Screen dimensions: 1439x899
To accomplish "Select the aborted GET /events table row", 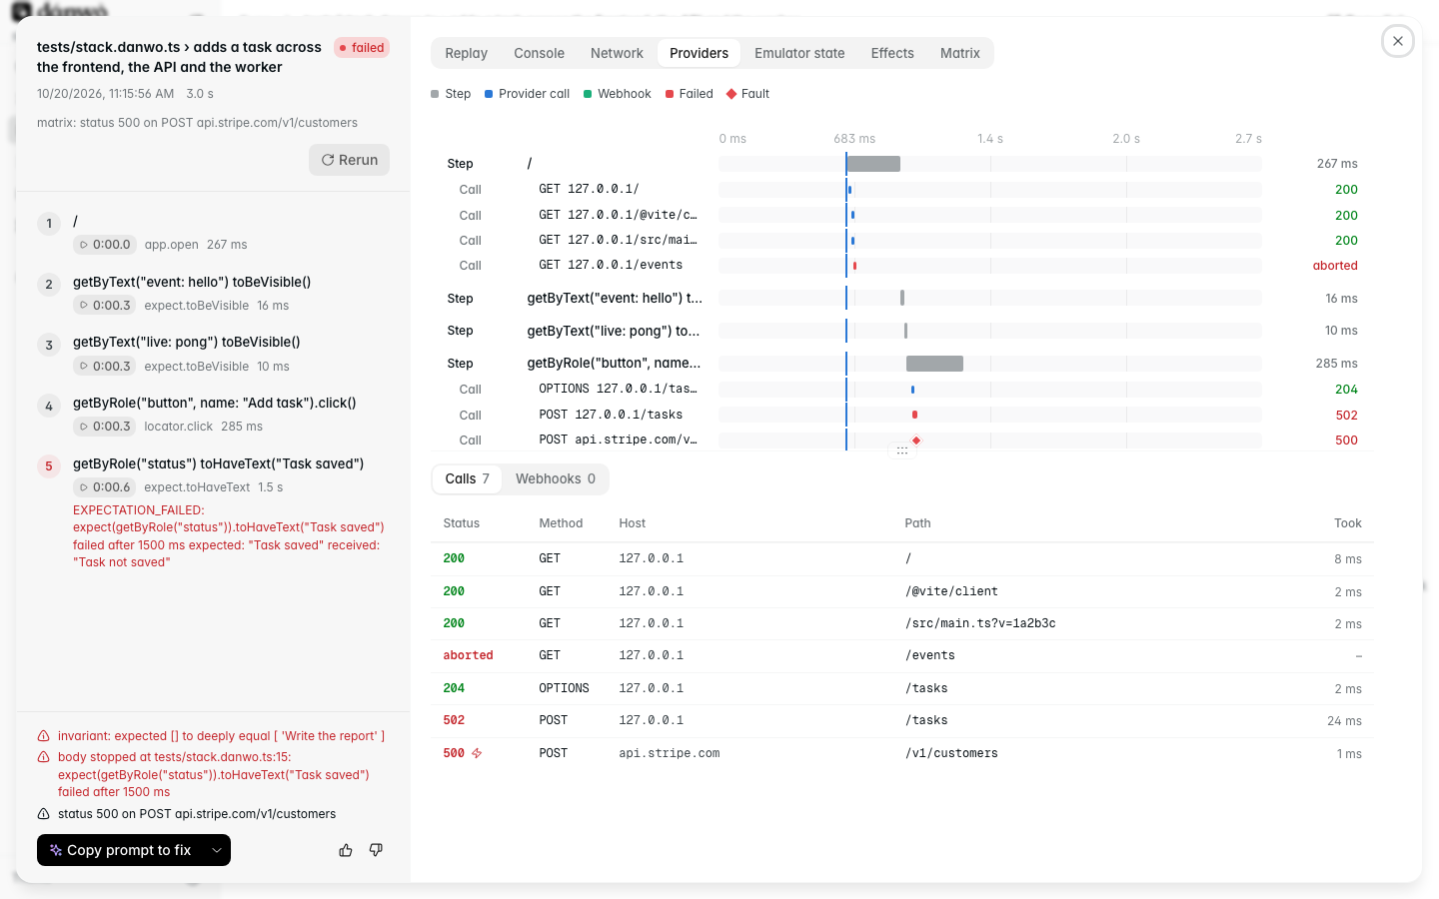I will [x=902, y=655].
